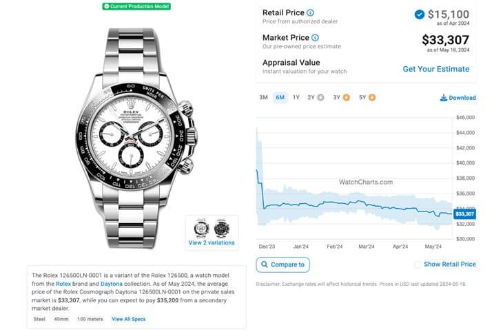The width and height of the screenshot is (503, 332).
Task: Open View 2 variations link
Action: click(x=212, y=242)
